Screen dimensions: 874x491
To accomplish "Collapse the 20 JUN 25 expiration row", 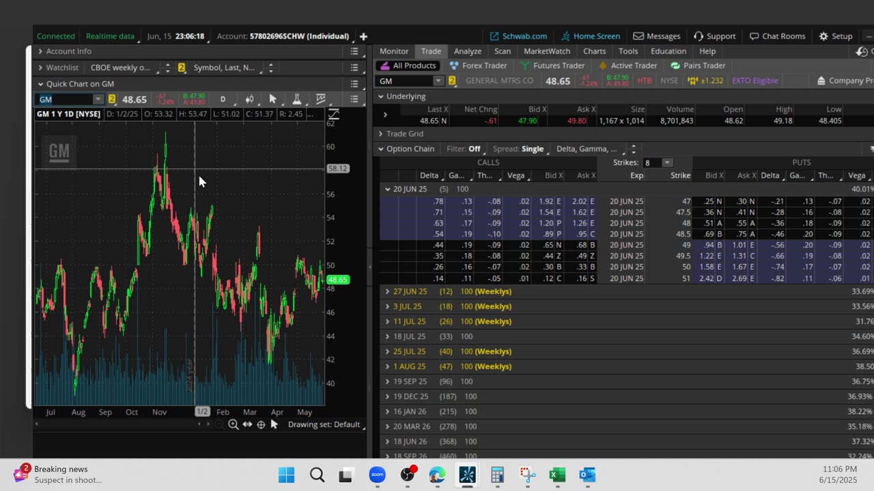I will [x=388, y=189].
